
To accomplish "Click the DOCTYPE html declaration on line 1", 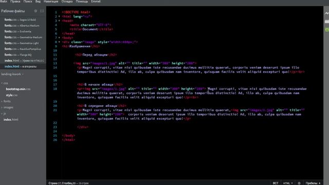I will click(x=76, y=12).
